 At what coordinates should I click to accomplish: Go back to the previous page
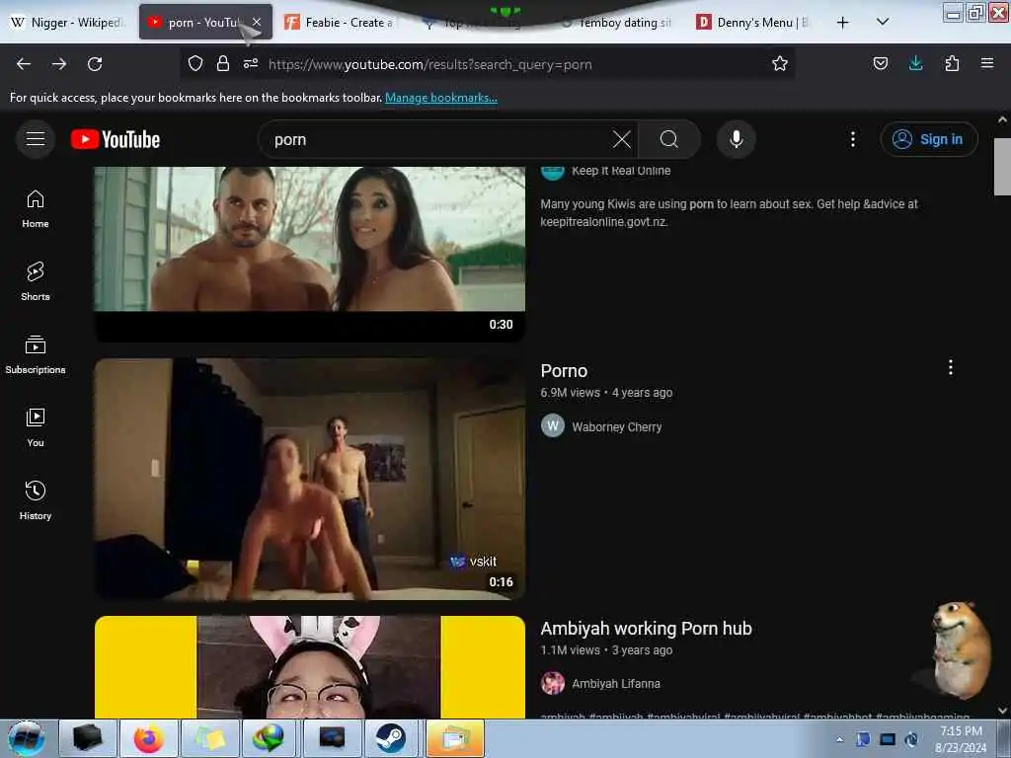pyautogui.click(x=24, y=64)
